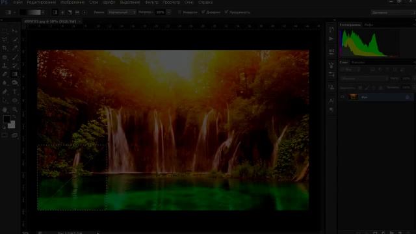
Task: Select the Zoom tool
Action: point(15,110)
